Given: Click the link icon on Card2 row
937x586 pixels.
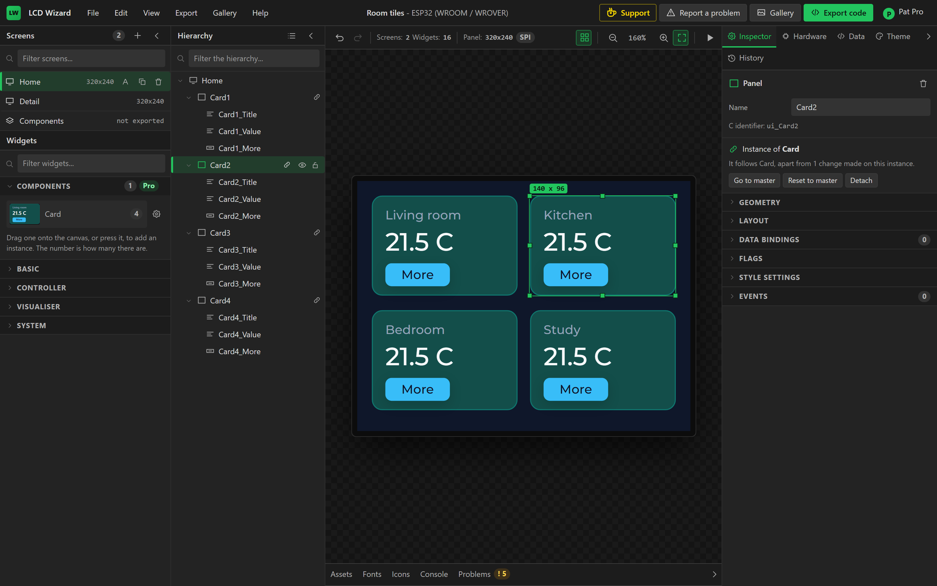Looking at the screenshot, I should [x=287, y=165].
